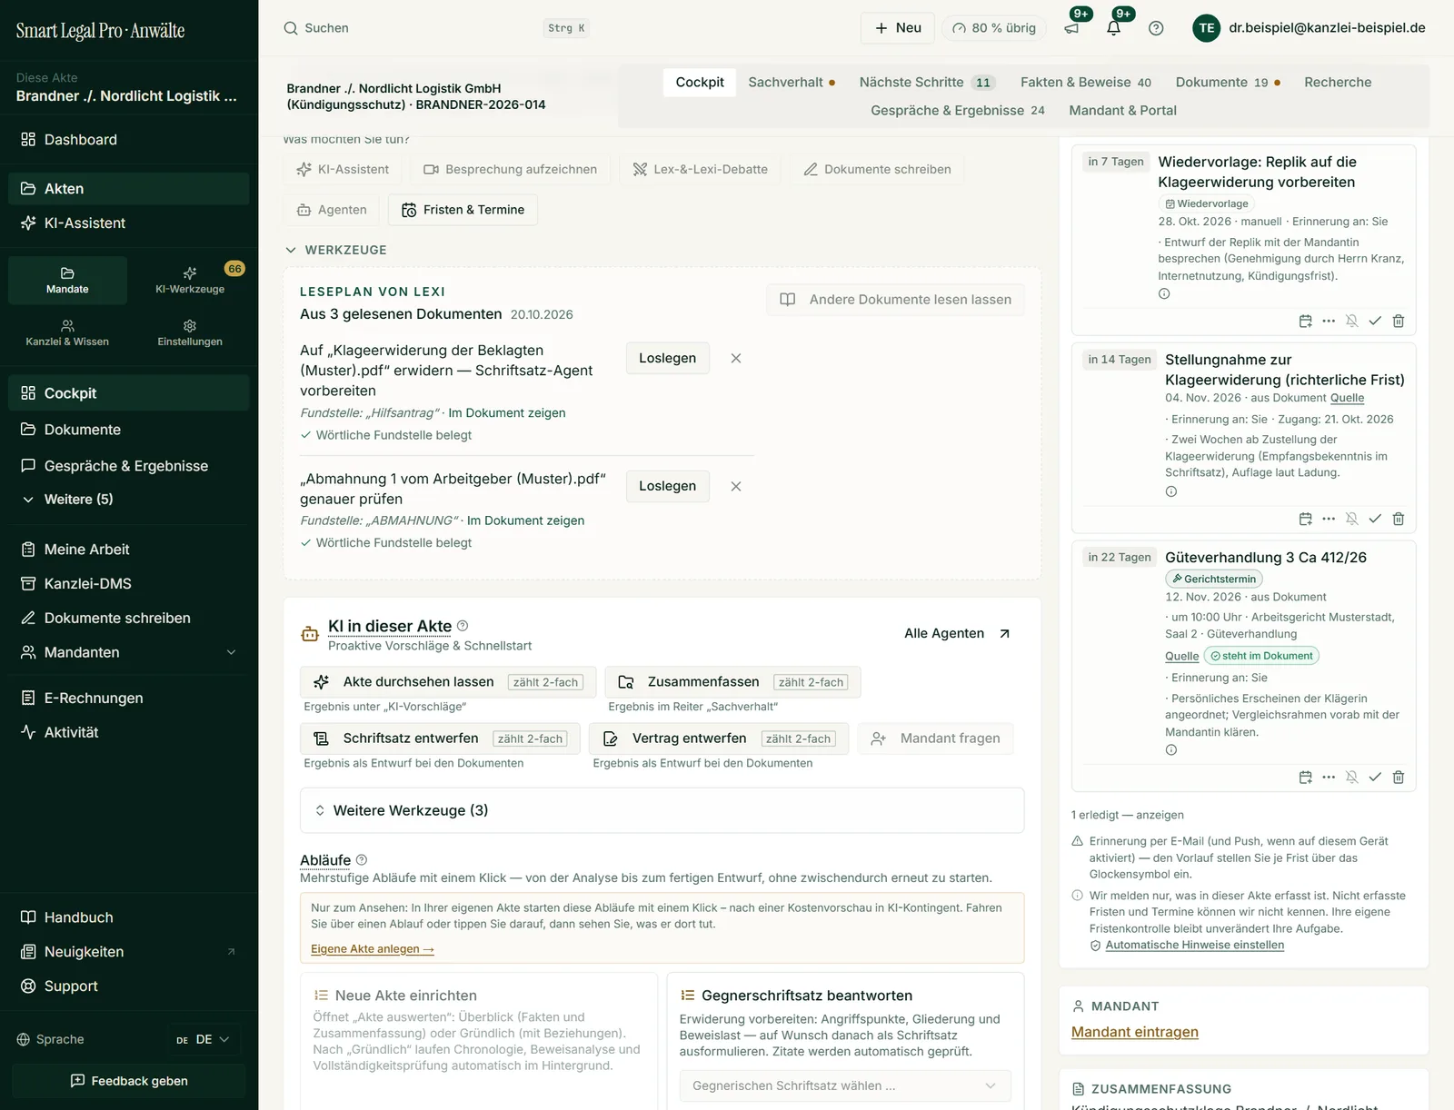Mute the reminder bell for Güteverhandlung 3 Ca 412/26
The height and width of the screenshot is (1110, 1454).
click(1352, 777)
